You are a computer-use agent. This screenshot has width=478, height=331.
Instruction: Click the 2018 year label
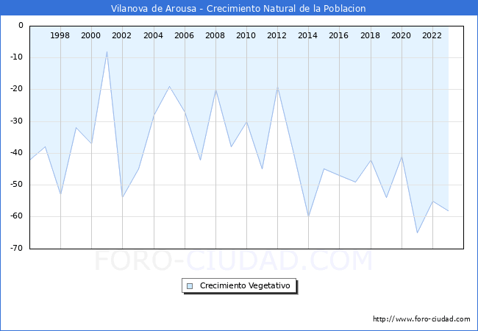coord(370,35)
